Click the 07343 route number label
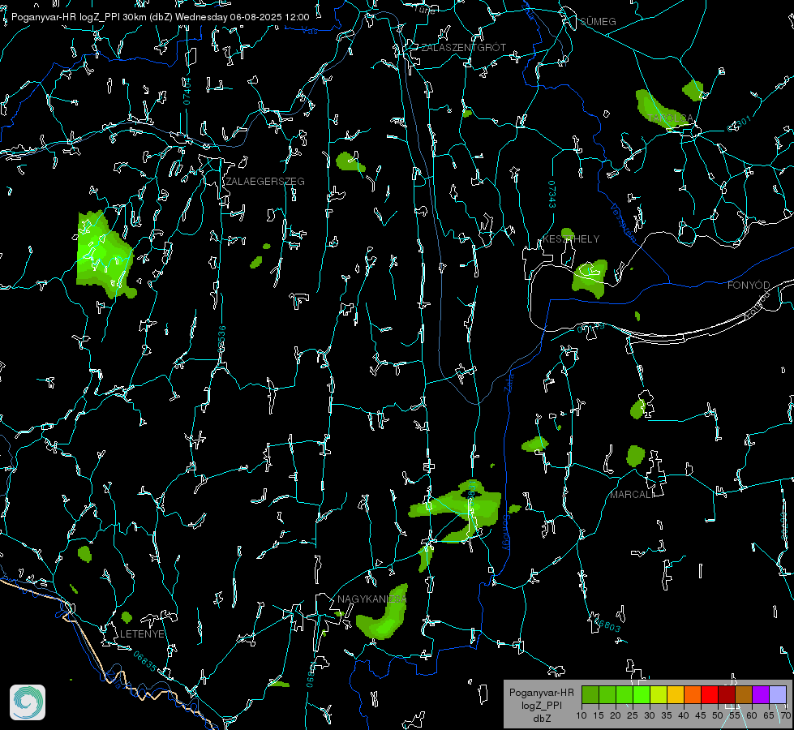This screenshot has height=730, width=794. tap(552, 194)
